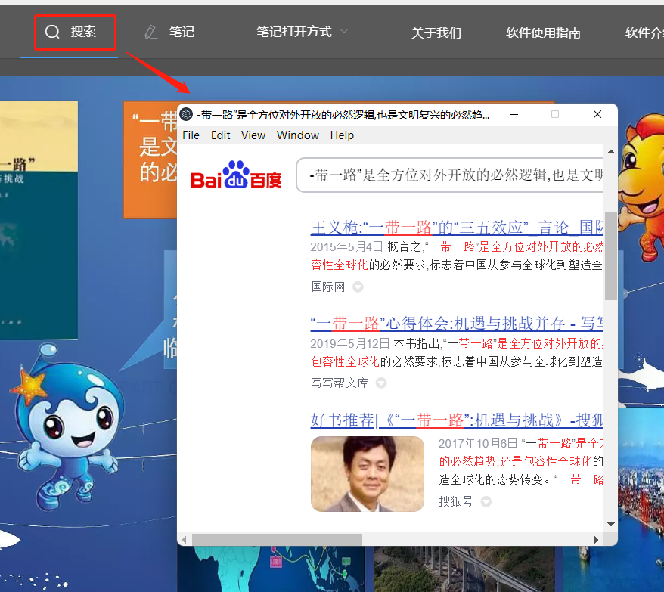Open the Help menu
The width and height of the screenshot is (664, 592).
[x=342, y=135]
